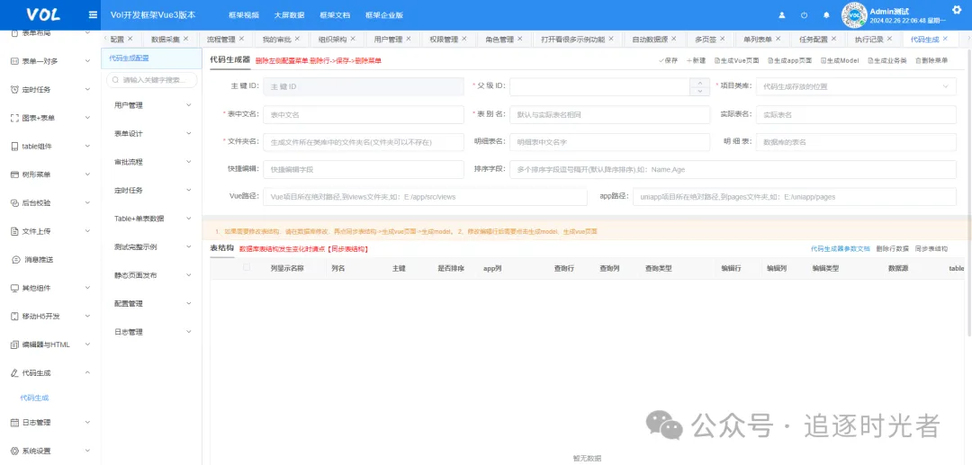Viewport: 972px width, 465px height.
Task: Click the 生成Model toolbar button
Action: [840, 60]
